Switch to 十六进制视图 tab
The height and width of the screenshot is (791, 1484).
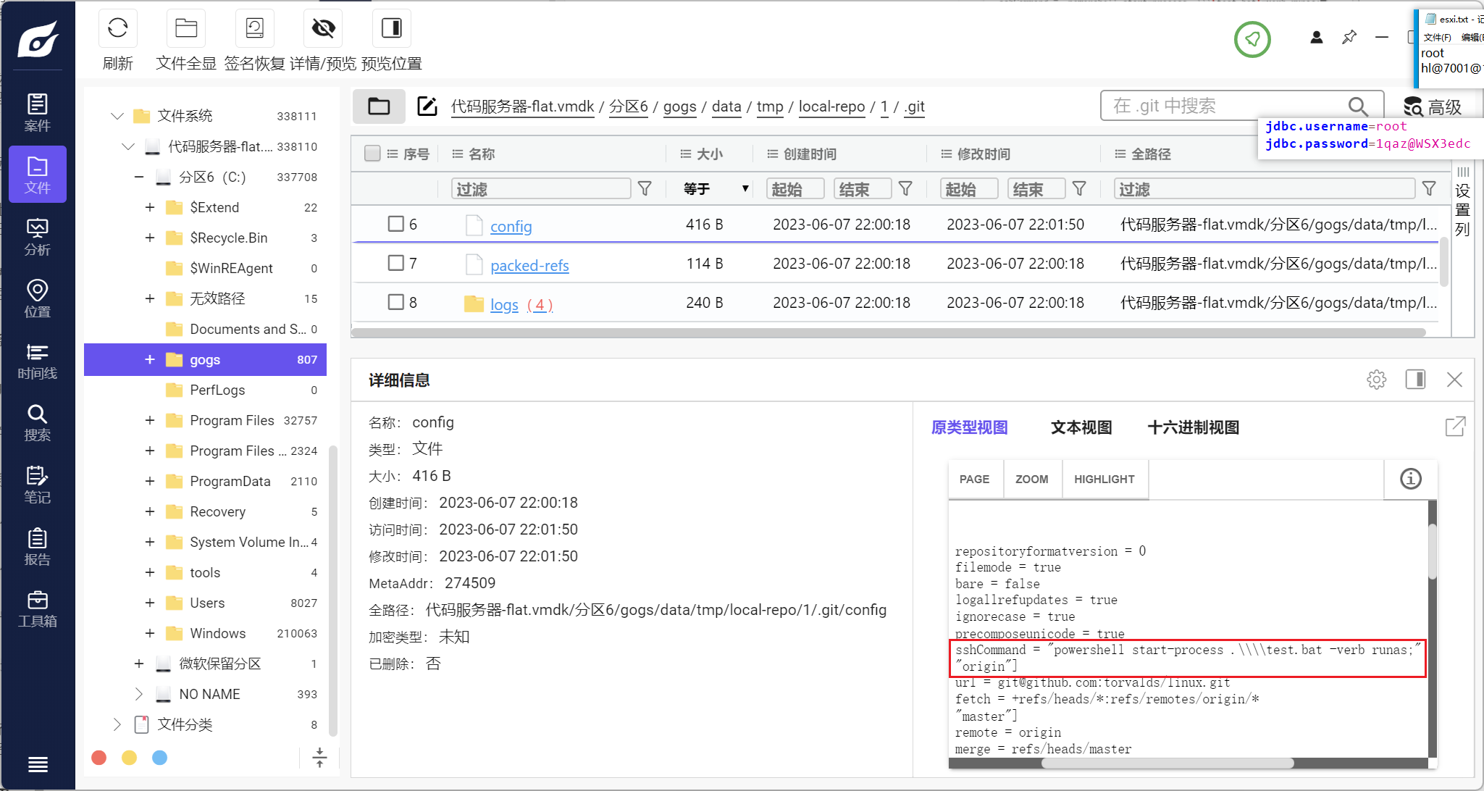1193,427
